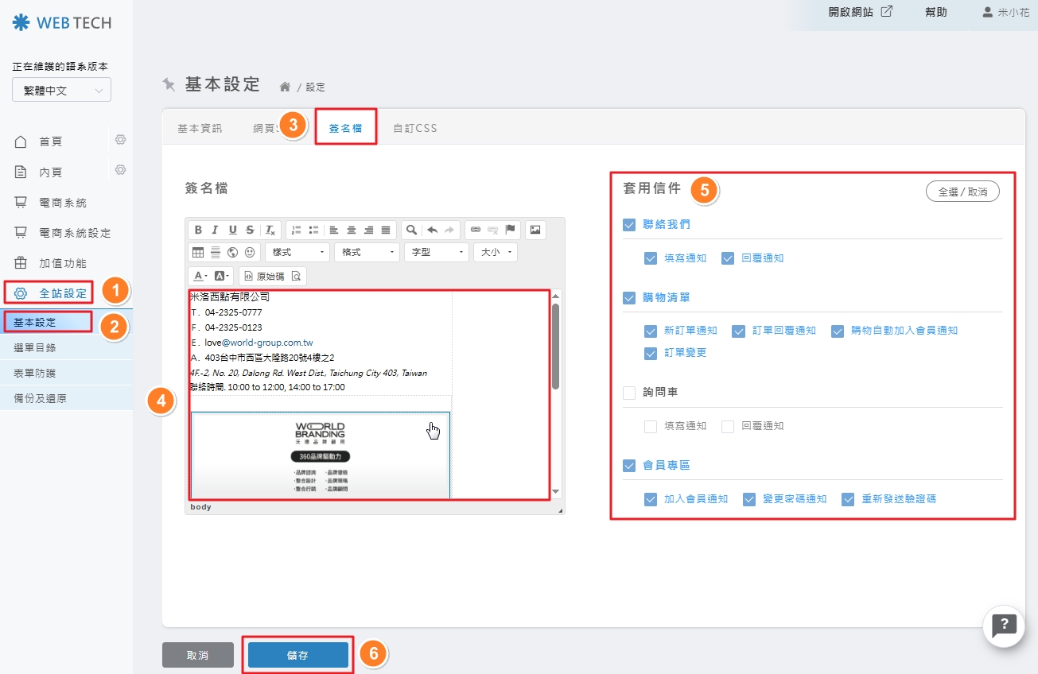Open the 基本資訊 tab

pos(199,127)
